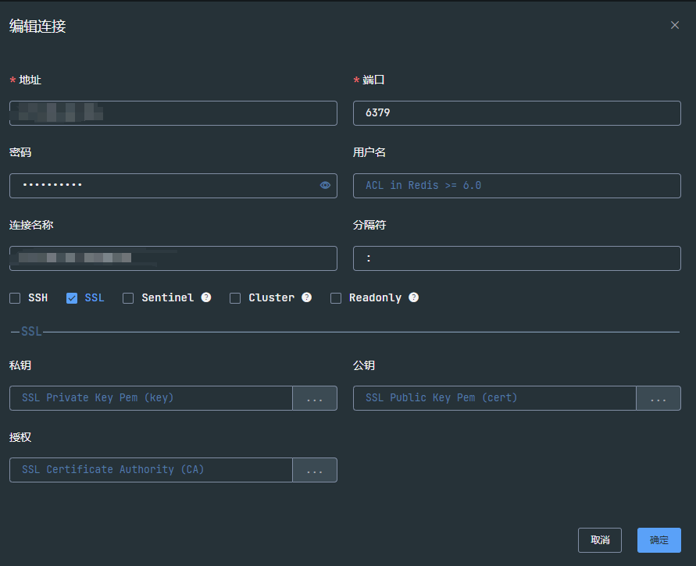
Task: Click the SSL Public Key Pem input
Action: tap(494, 398)
